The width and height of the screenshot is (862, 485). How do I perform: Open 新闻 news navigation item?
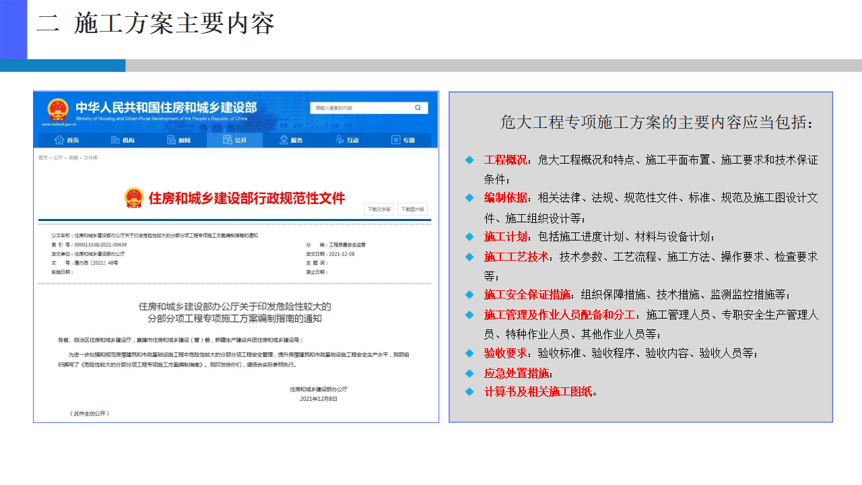point(178,140)
